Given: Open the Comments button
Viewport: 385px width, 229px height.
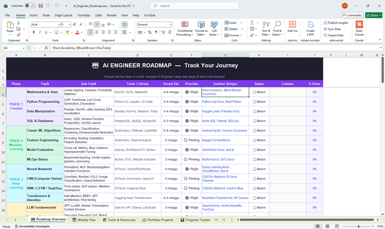Looking at the screenshot, I should point(352,15).
